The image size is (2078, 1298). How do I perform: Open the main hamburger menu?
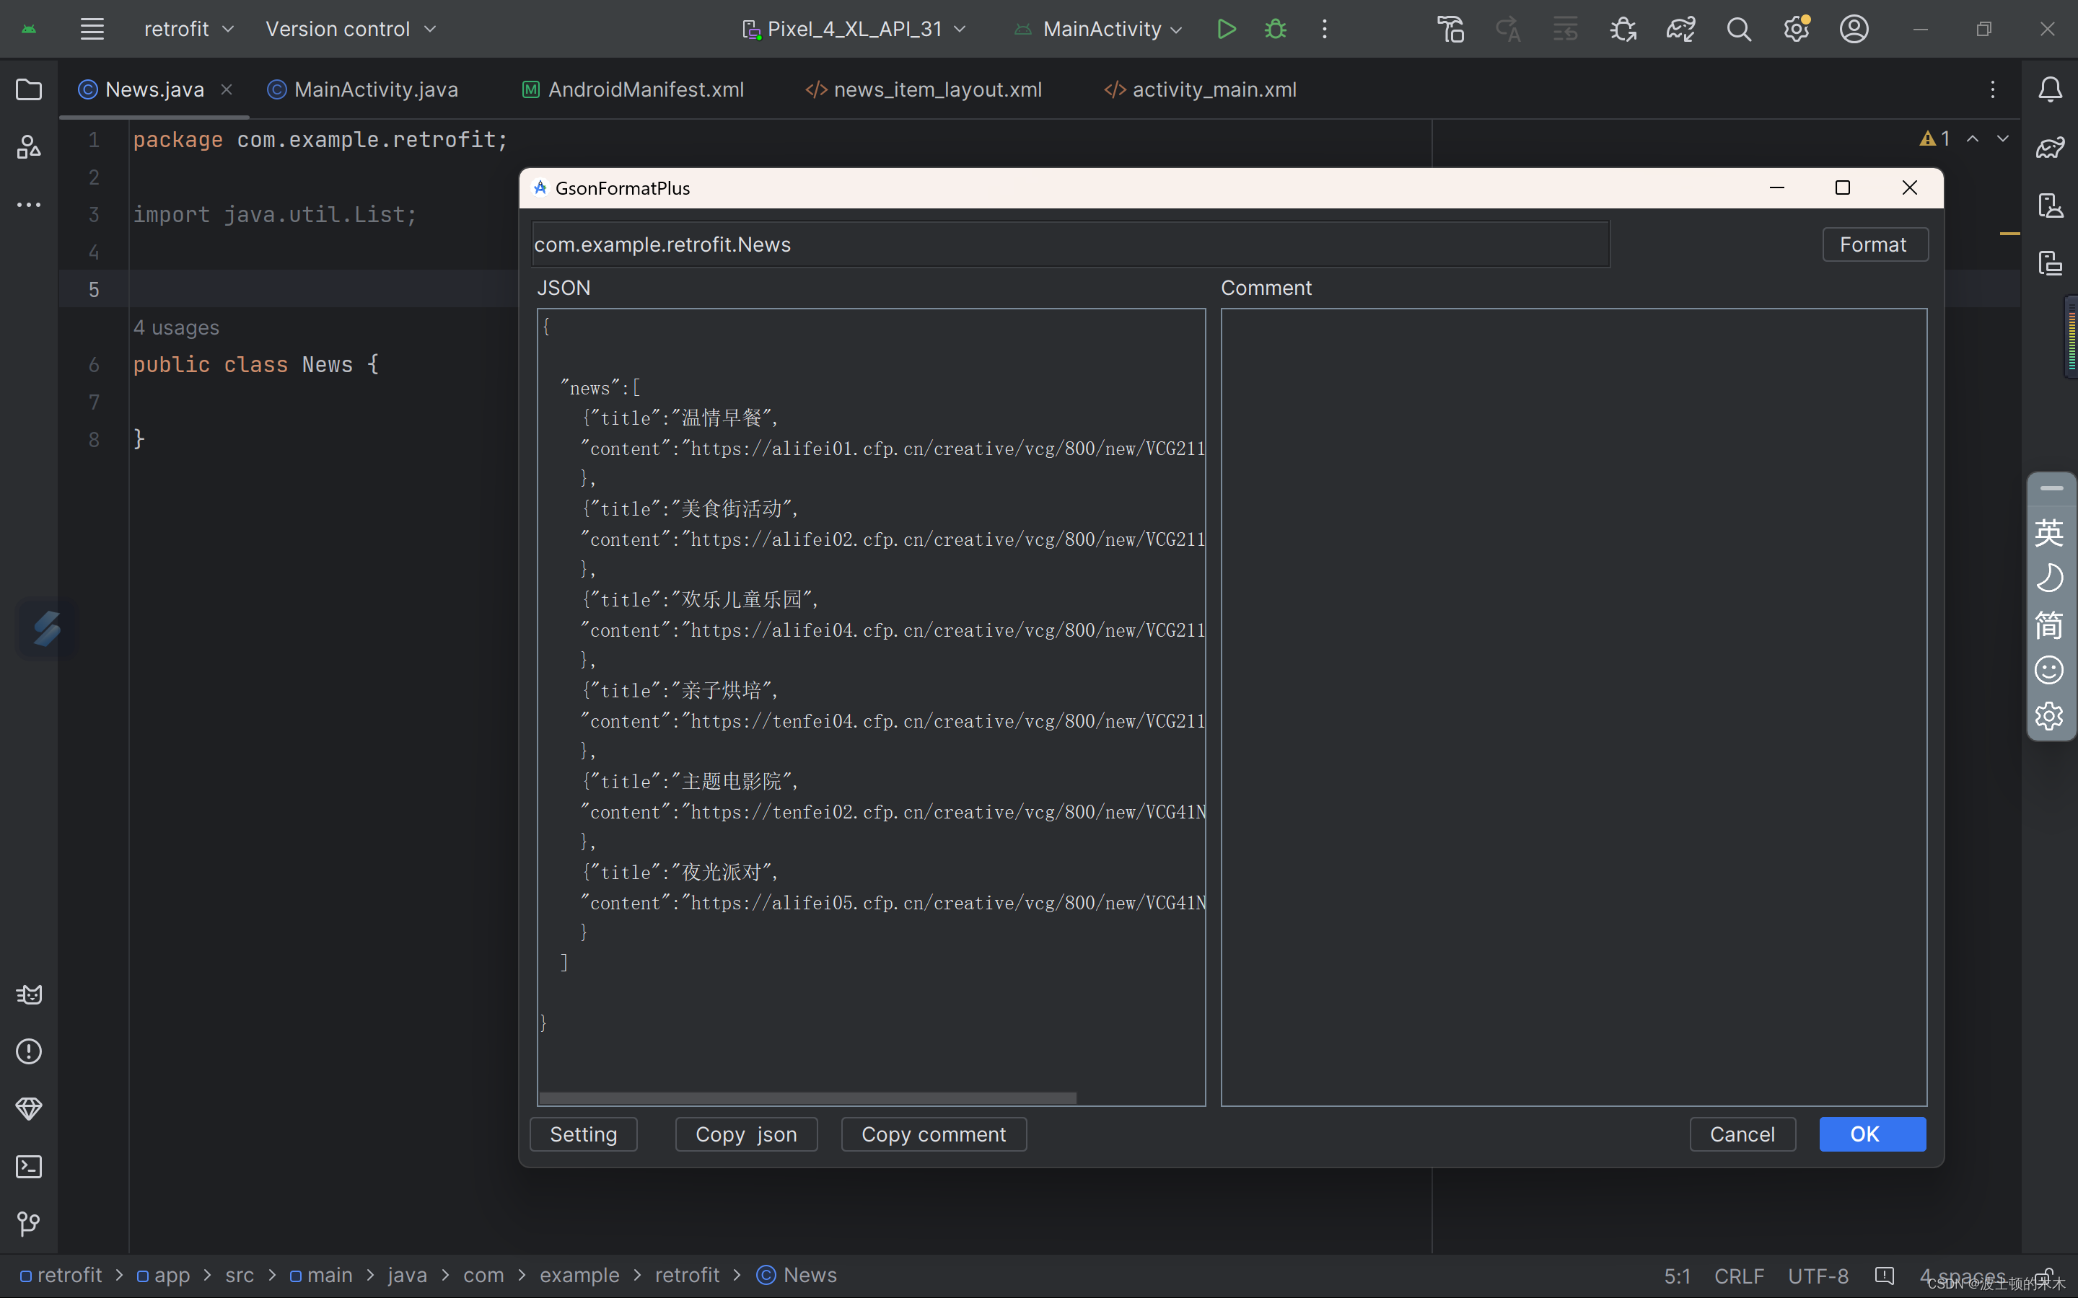(x=92, y=29)
